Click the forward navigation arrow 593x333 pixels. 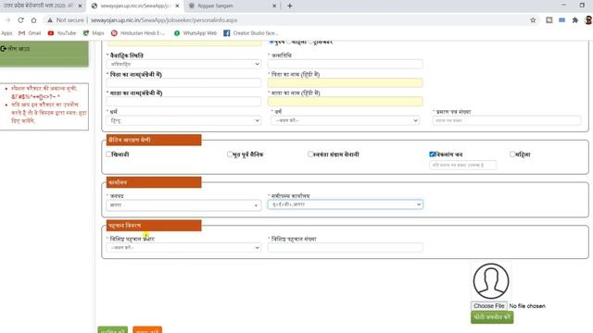tap(7, 20)
